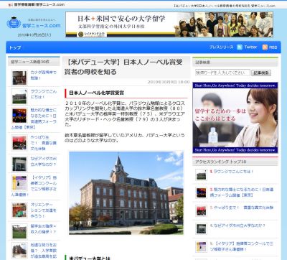The width and height of the screenshot is (287, 260).
Task: Click ranking thumbnail for item 4
Action: [201, 229]
